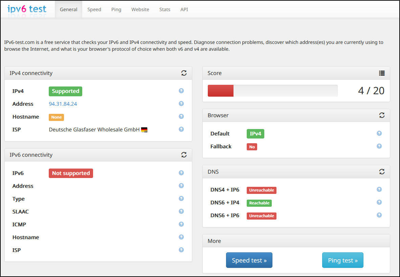
Task: Show help for the SLAAC row
Action: pyautogui.click(x=181, y=211)
